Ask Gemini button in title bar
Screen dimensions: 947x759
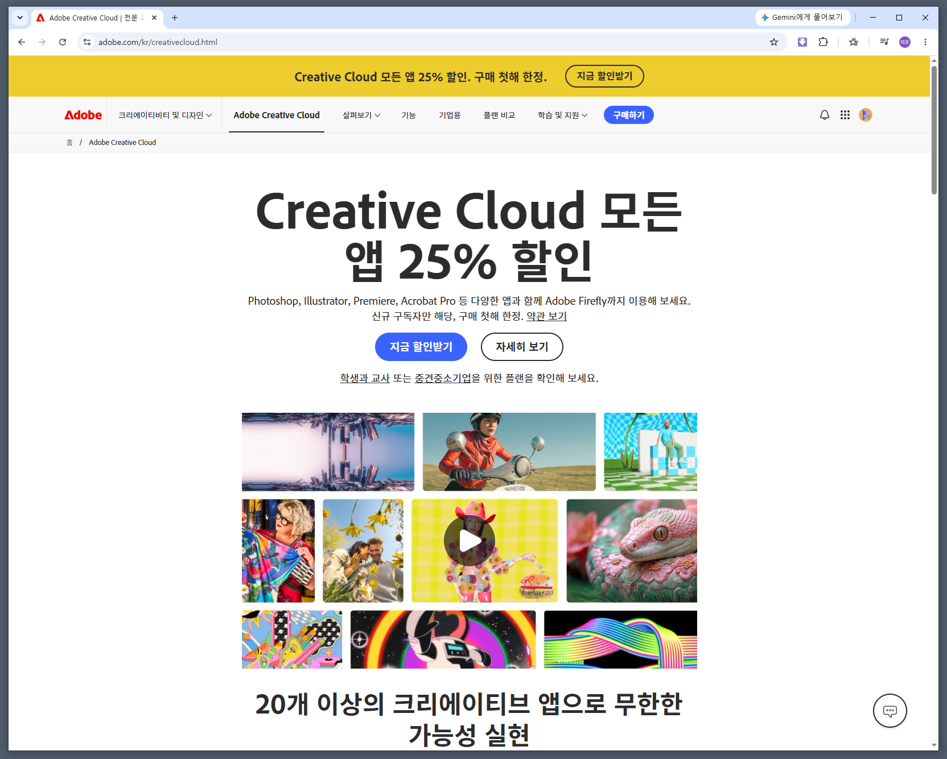pyautogui.click(x=803, y=18)
